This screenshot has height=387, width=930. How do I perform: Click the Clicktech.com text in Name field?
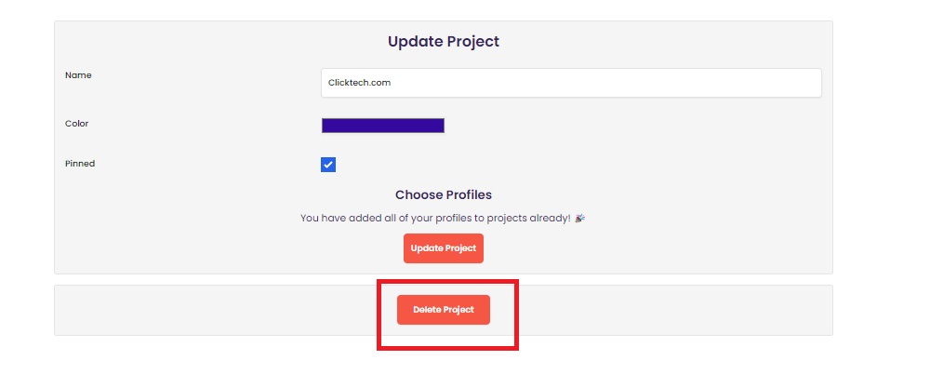coord(359,83)
